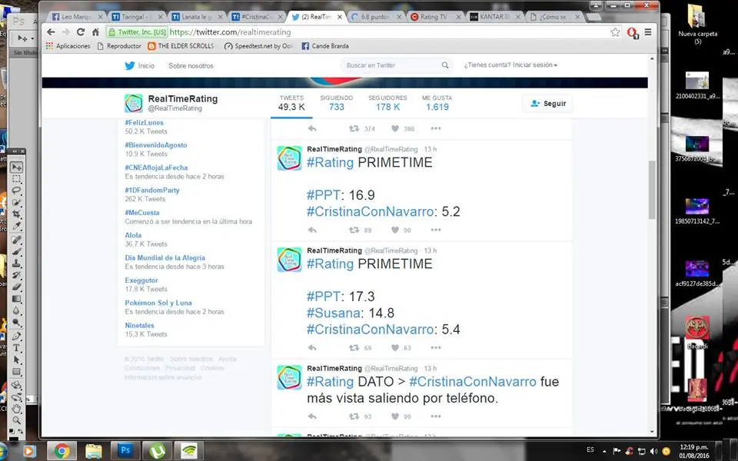738x461 pixels.
Task: Open the Pokémon Sol y Luna trend
Action: [x=158, y=303]
